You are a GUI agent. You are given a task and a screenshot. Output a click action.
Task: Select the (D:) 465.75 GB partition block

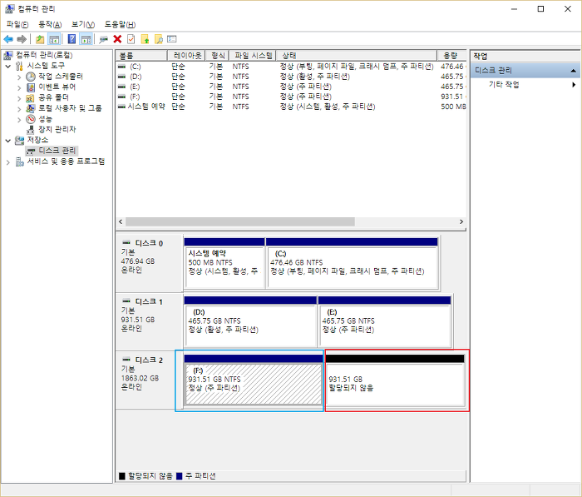(250, 322)
